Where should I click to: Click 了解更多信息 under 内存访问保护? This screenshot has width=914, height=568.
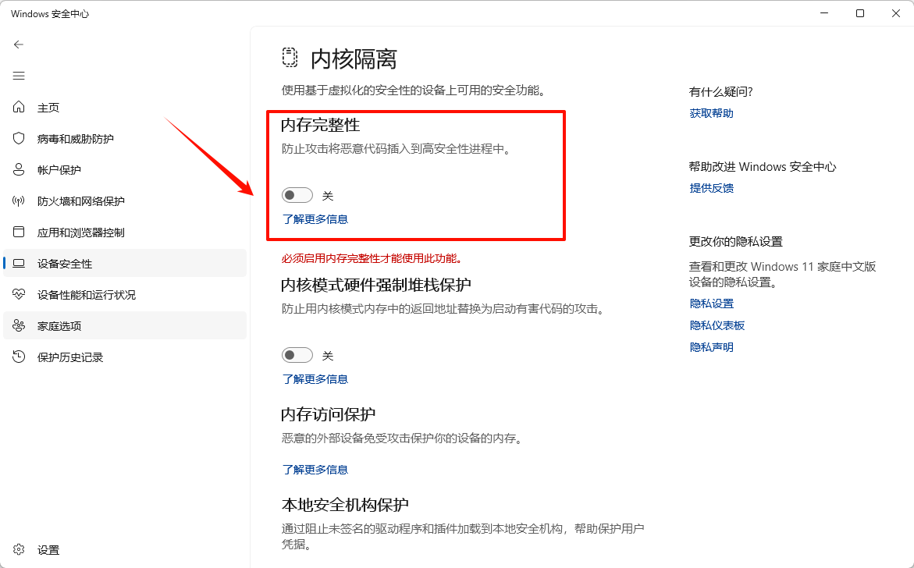pyautogui.click(x=315, y=470)
